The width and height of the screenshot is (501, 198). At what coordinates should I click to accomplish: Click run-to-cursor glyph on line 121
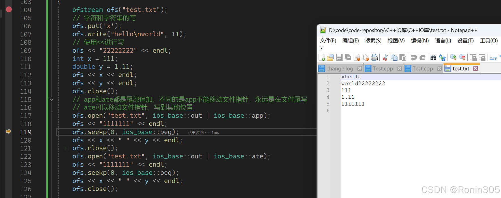66,148
